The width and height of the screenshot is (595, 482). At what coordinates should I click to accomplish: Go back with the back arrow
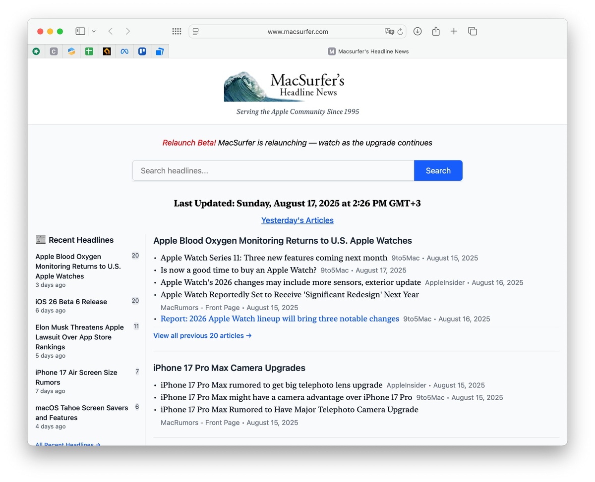click(111, 31)
